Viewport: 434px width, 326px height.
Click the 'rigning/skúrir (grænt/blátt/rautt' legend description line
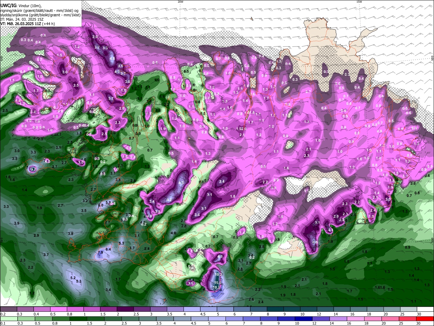tap(39, 10)
